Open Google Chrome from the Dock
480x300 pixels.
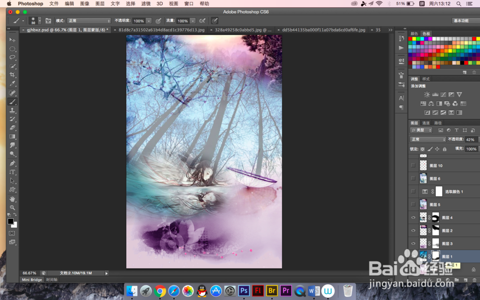160,291
